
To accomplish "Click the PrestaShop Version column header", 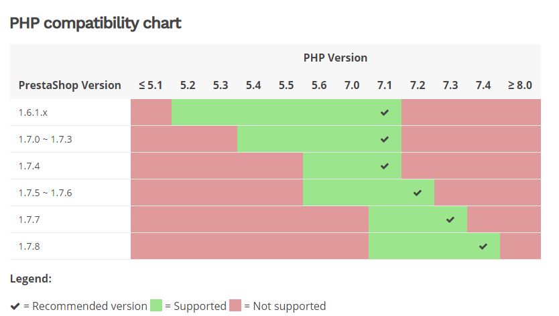I will point(70,85).
